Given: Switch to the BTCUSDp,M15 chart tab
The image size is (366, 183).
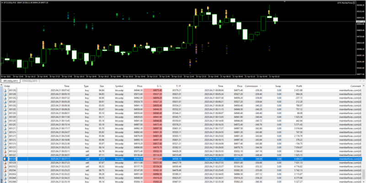Looking at the screenshot, I should [11, 81].
